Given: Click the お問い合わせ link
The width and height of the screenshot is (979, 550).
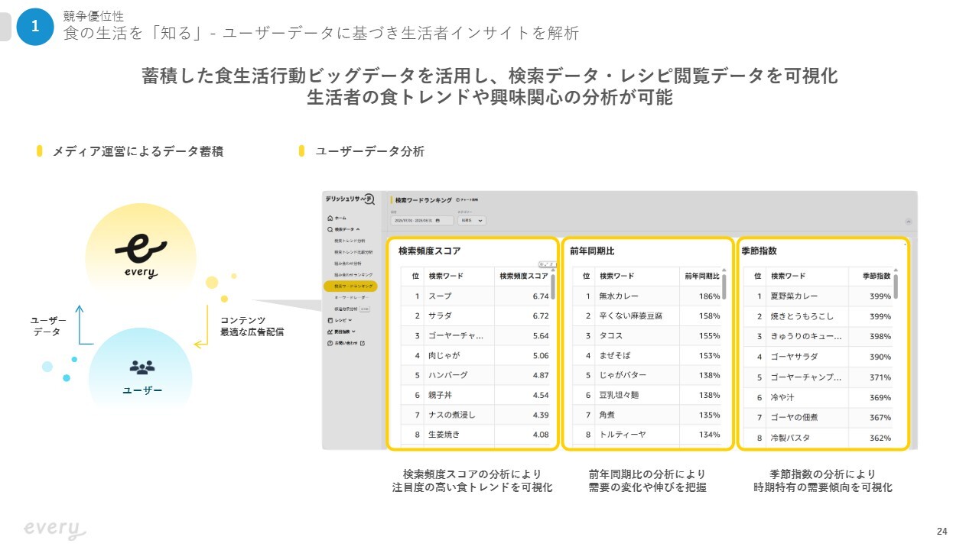Looking at the screenshot, I should click(x=346, y=343).
